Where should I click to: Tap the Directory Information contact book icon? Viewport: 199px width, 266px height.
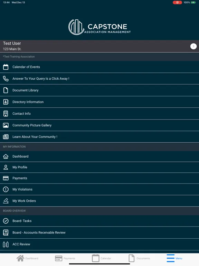coord(6,102)
